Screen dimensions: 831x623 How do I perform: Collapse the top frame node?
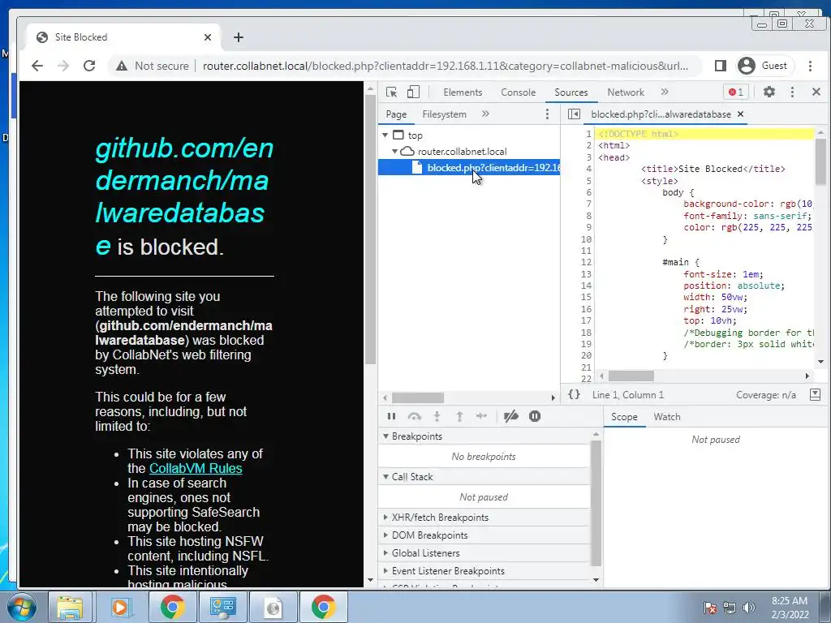(385, 135)
